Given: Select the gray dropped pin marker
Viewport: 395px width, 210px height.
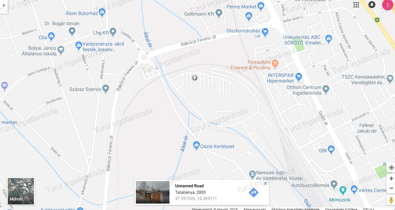Looking at the screenshot, I should [194, 78].
